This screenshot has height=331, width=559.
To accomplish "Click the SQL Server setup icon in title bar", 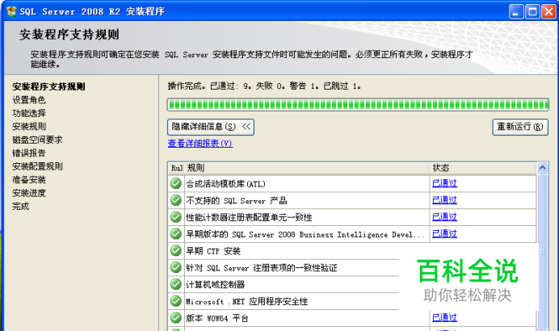I will [11, 11].
